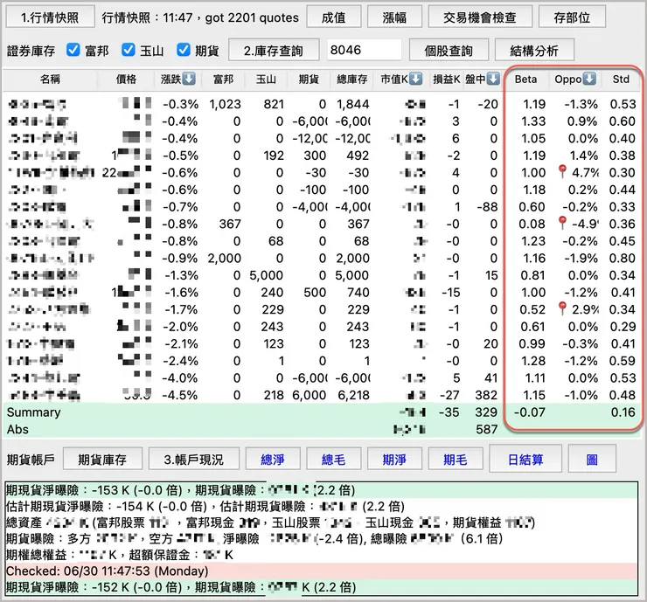647x602 pixels.
Task: Click the 存部位 button
Action: tap(572, 17)
